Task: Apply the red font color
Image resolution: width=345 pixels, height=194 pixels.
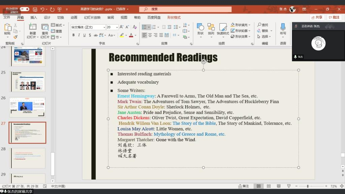Action: (131, 35)
